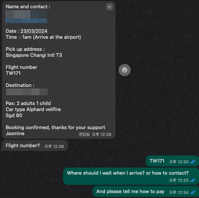The width and height of the screenshot is (199, 198).
Task: Click the "And please tell me how to pay" message
Action: pyautogui.click(x=146, y=192)
